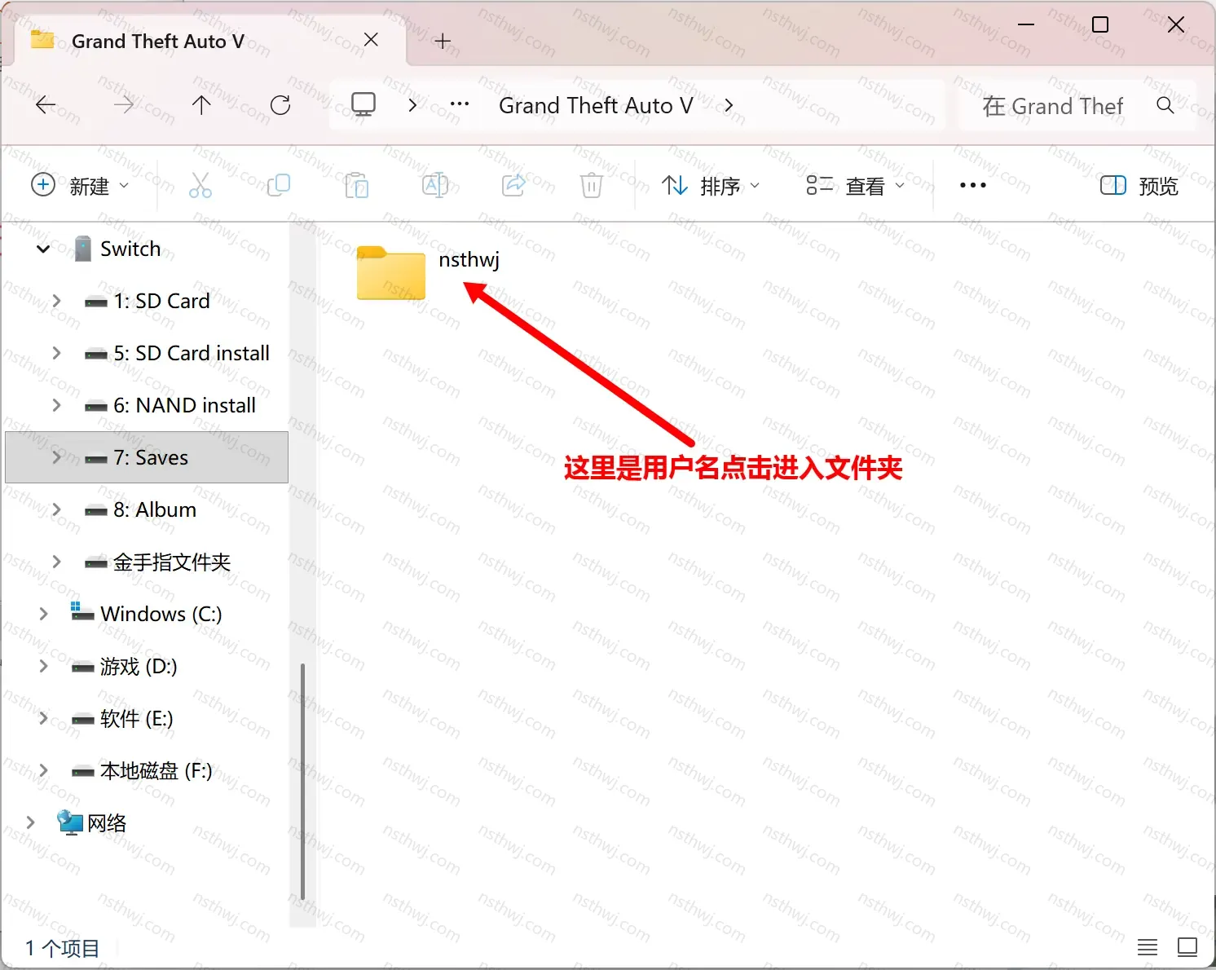Maximize the File Explorer window
1216x970 pixels.
1100,24
